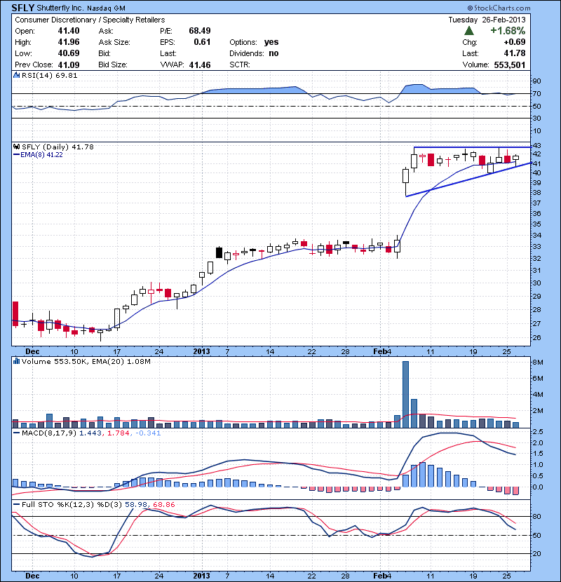Image resolution: width=561 pixels, height=582 pixels.
Task: Click the EMA(8) 41.22 legend text
Action: click(x=41, y=155)
